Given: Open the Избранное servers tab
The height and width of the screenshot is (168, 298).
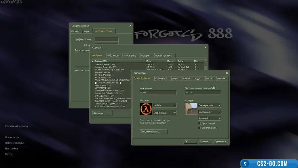Looking at the screenshot, I should 113,55.
